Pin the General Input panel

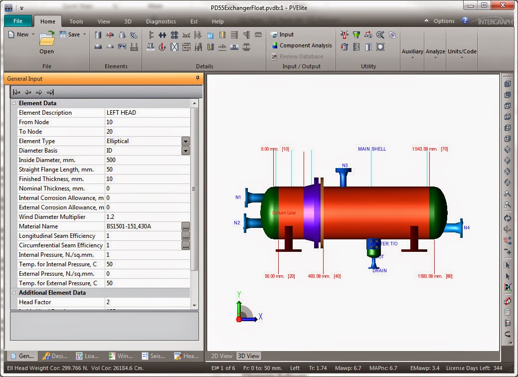197,78
